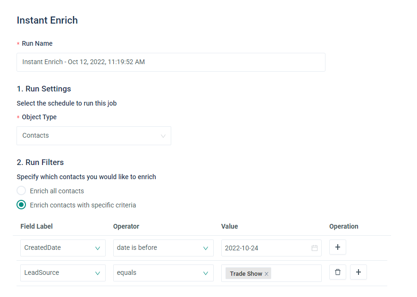Screen dimensions: 417x297
Task: Delete the LeadSource filter row
Action: pyautogui.click(x=338, y=272)
